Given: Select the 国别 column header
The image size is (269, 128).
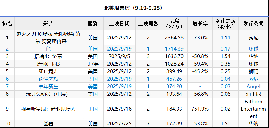Looking at the screenshot, I should pyautogui.click(x=93, y=24).
